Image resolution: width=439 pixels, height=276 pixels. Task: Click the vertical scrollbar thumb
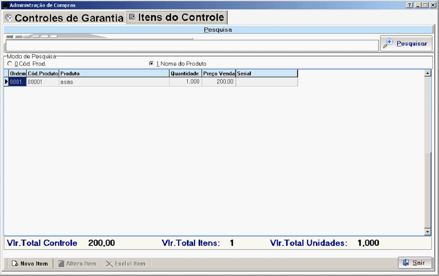click(x=428, y=189)
